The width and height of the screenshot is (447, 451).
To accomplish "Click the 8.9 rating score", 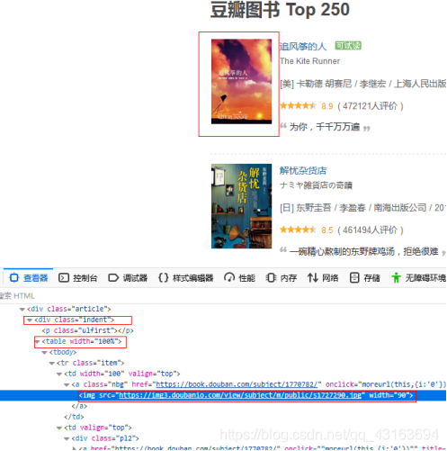I will click(x=327, y=106).
